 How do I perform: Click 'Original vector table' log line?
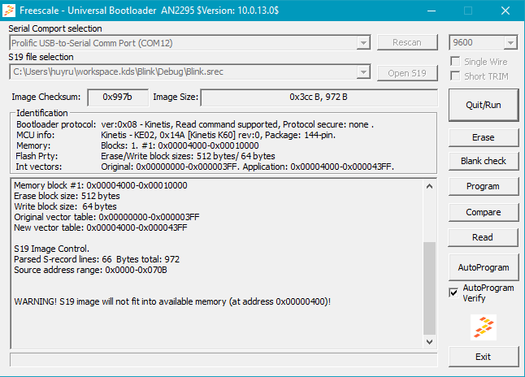(106, 217)
